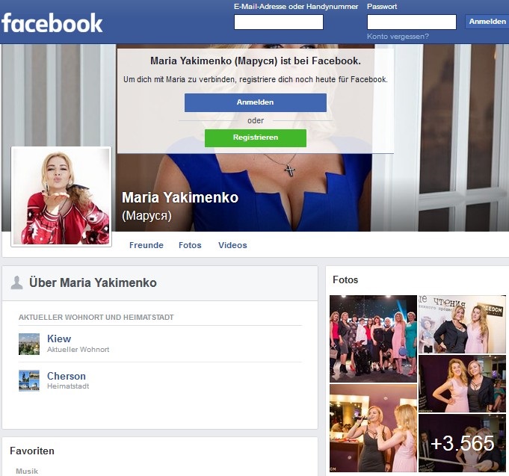
Task: Click the (Маруся) nickname on cover
Action: [x=146, y=215]
